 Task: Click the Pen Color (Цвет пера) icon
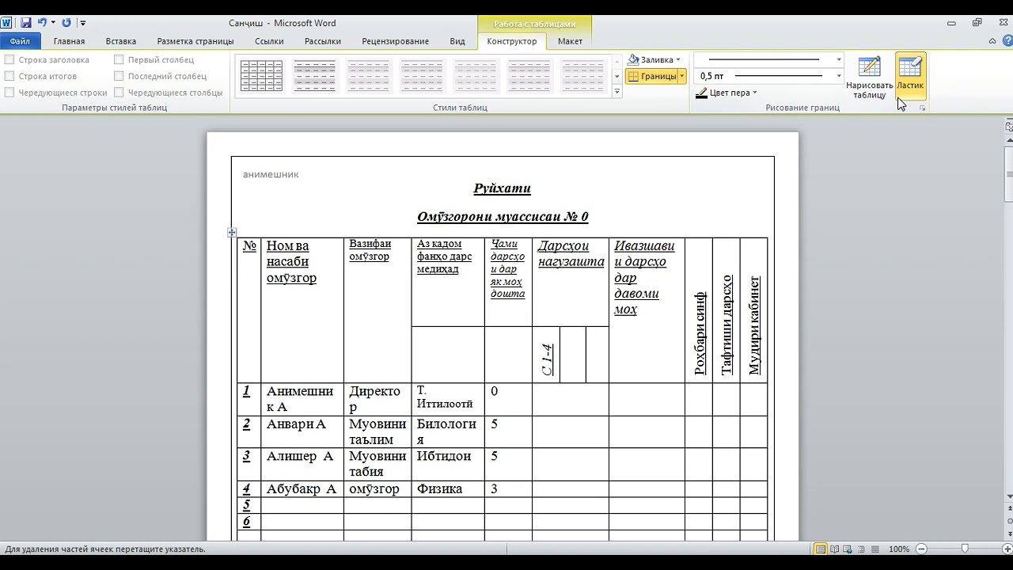701,93
